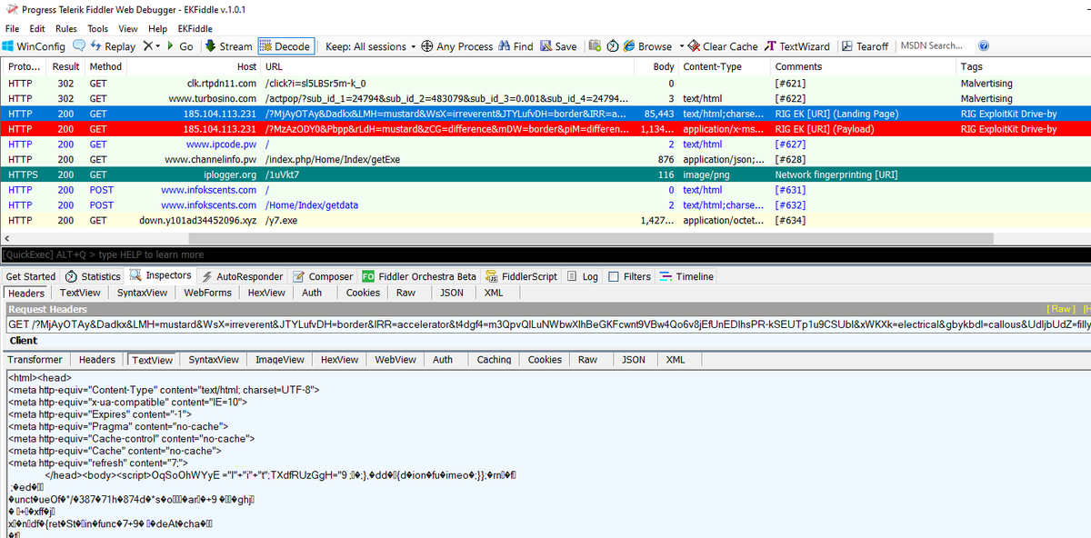Open the Edit menu

[x=37, y=29]
